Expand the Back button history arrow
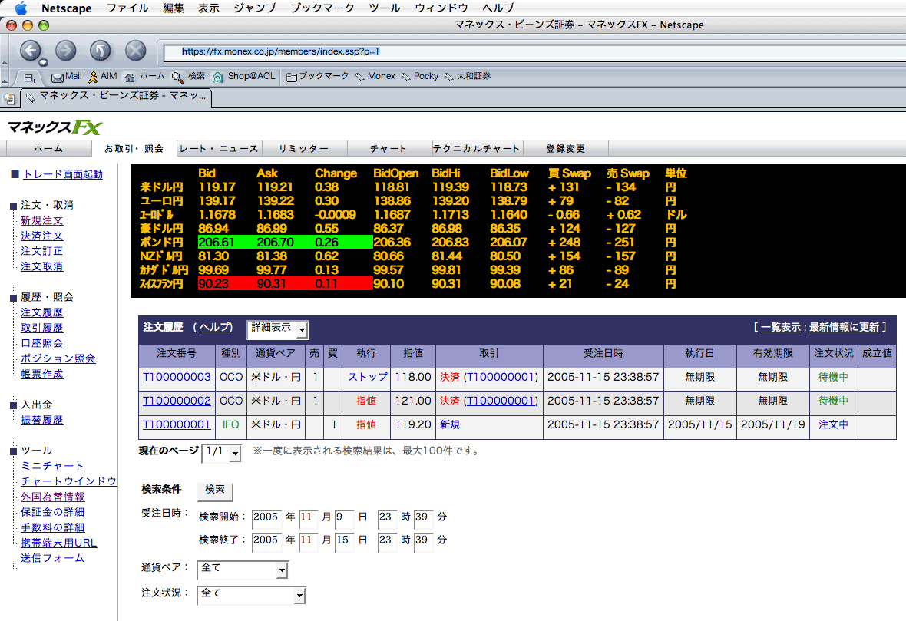The image size is (906, 621). pos(43,62)
